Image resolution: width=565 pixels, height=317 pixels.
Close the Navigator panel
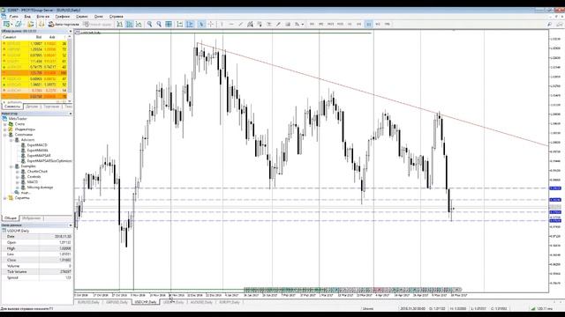click(71, 114)
